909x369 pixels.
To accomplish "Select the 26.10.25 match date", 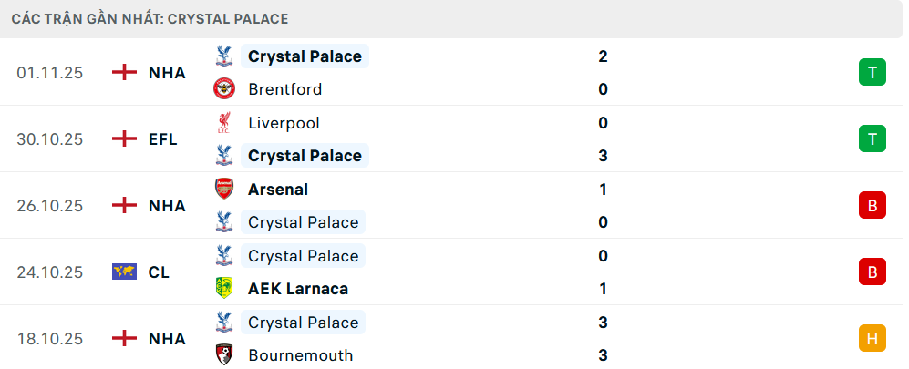I will (49, 206).
